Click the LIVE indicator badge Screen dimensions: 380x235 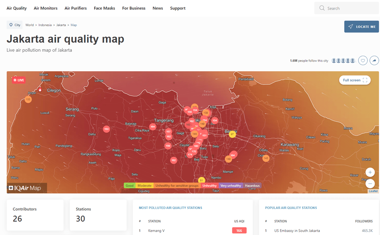19,80
